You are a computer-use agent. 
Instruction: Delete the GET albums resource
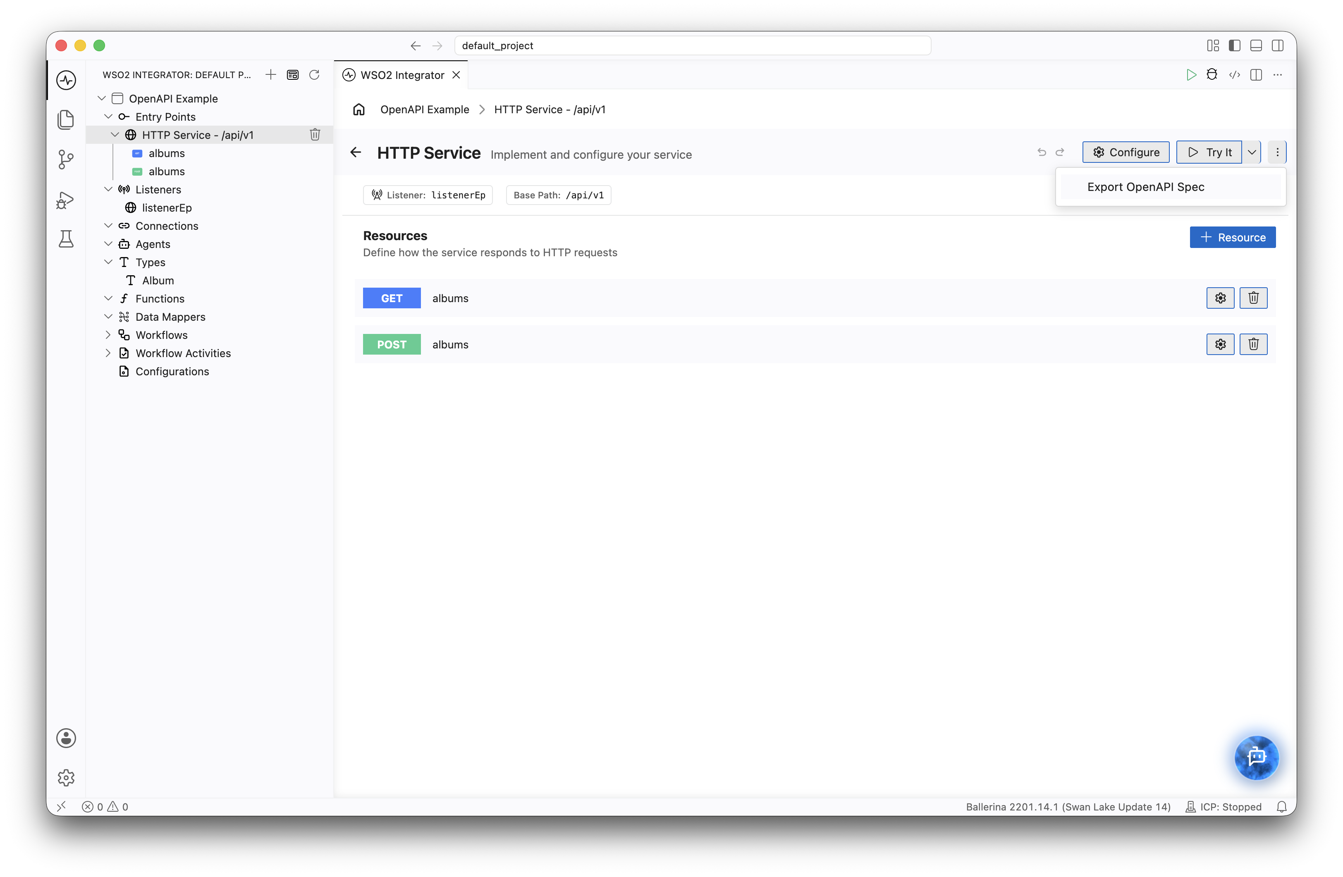(1253, 298)
